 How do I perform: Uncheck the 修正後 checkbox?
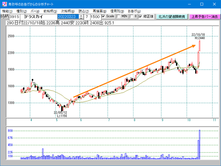(x=140, y=16)
